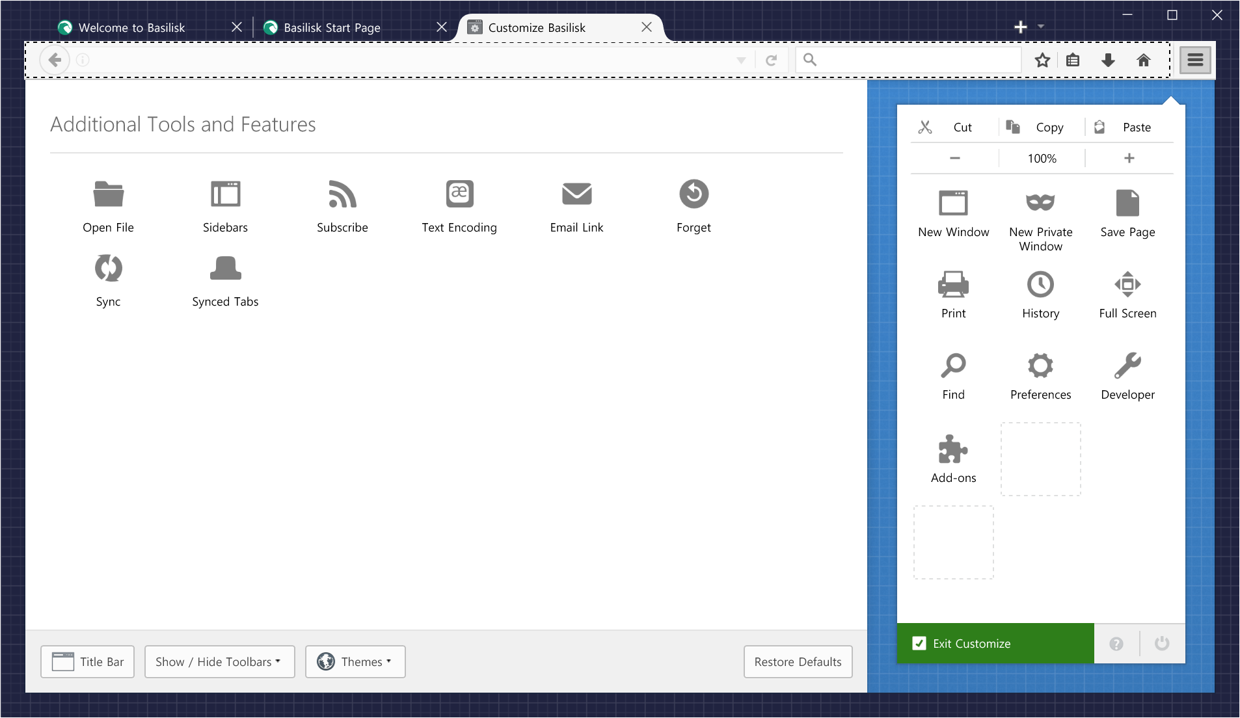Click the Downloads arrow icon
This screenshot has width=1240, height=718.
click(x=1108, y=60)
